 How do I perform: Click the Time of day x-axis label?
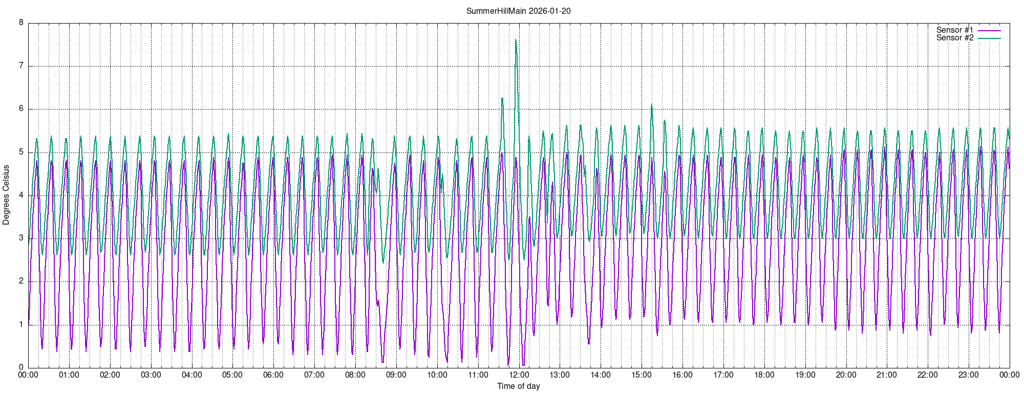518,386
